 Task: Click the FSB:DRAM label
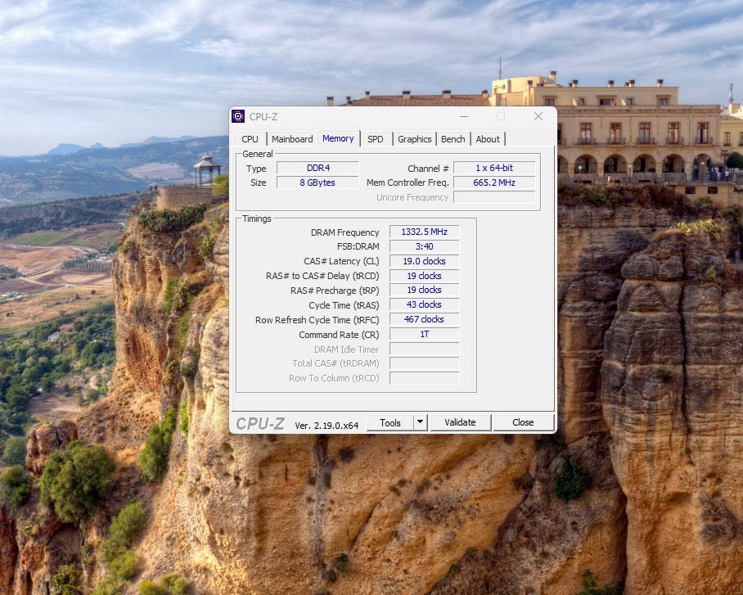[358, 246]
